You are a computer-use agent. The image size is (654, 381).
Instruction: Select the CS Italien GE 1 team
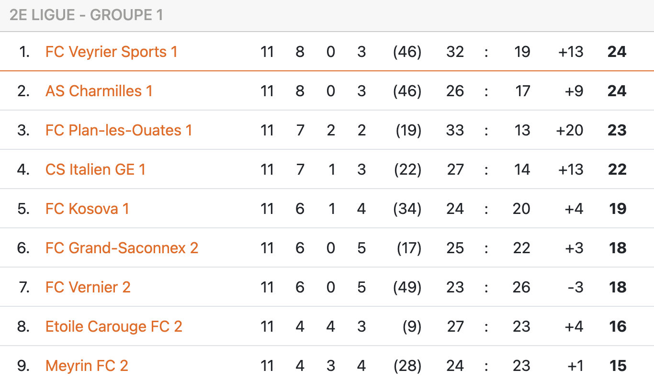click(x=95, y=169)
